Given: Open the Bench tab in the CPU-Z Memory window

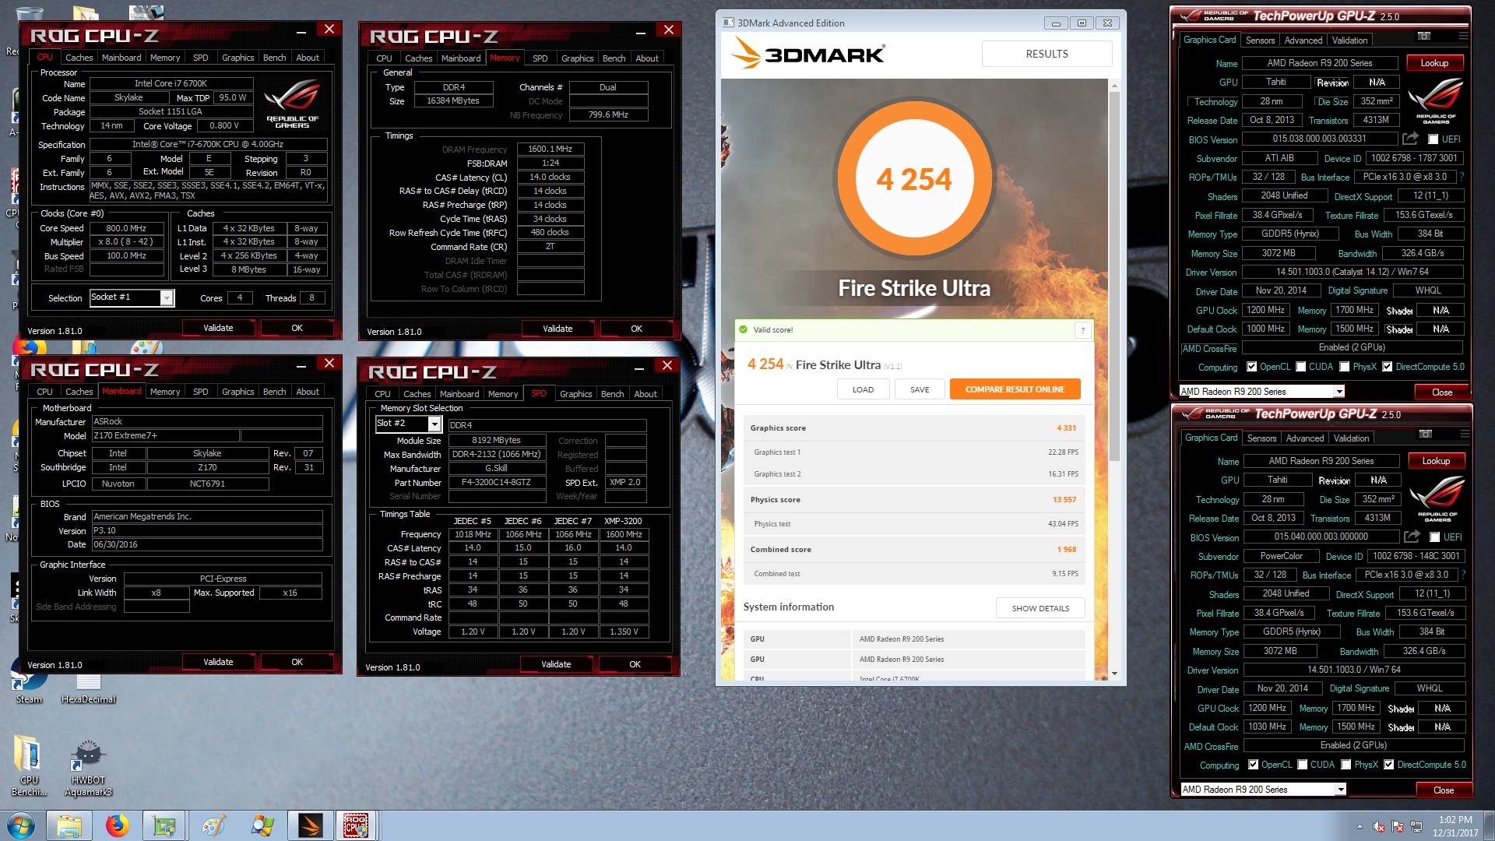Looking at the screenshot, I should [x=614, y=58].
